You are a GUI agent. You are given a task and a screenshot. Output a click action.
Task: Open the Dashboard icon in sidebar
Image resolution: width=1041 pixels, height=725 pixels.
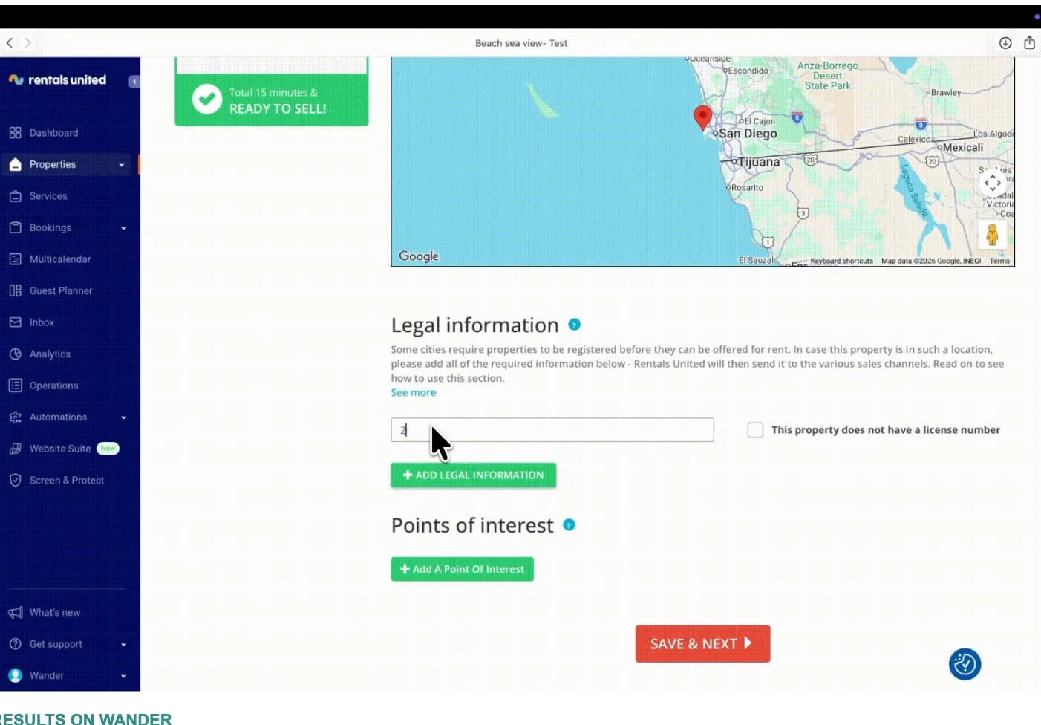click(15, 133)
